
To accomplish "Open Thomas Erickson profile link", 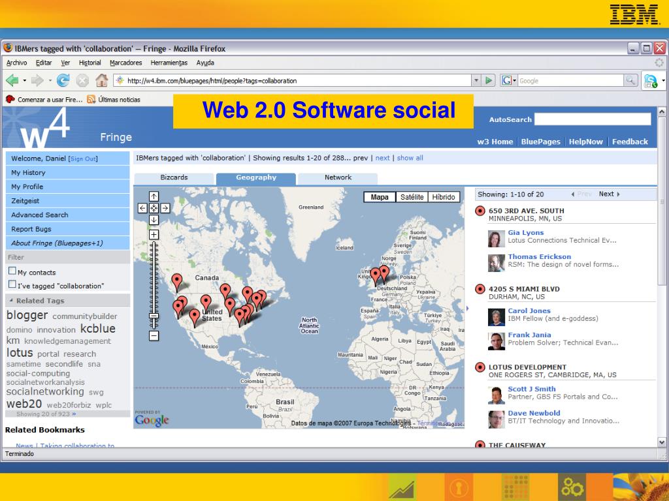I will click(x=539, y=256).
